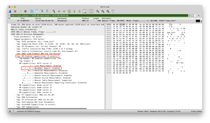The width and height of the screenshot is (210, 123).
Task: Sort by Length column header
Action: click(97, 18)
